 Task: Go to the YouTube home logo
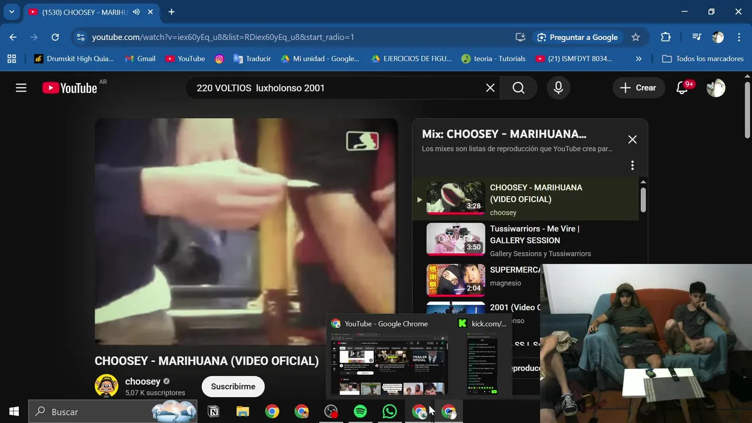coord(69,88)
